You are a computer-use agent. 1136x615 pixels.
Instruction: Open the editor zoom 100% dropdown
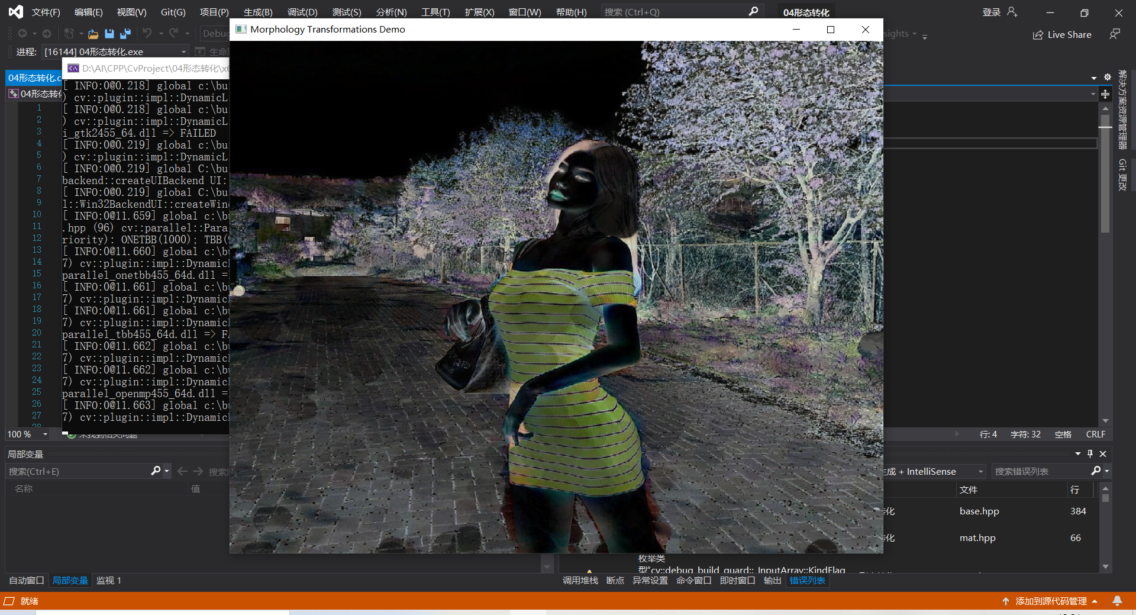27,434
